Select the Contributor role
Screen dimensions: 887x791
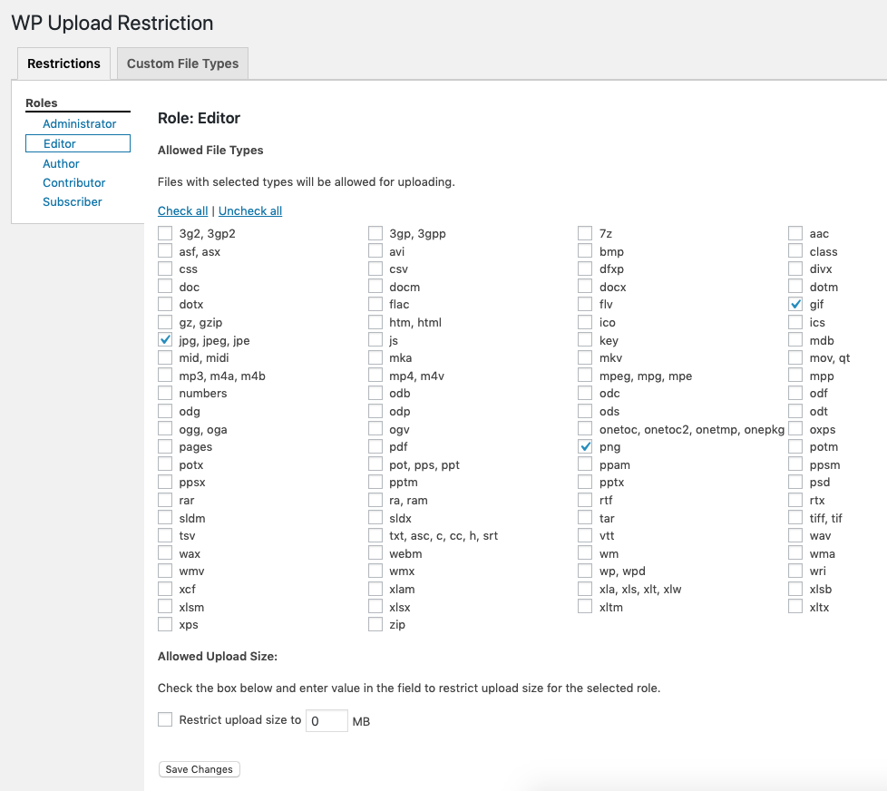point(73,182)
